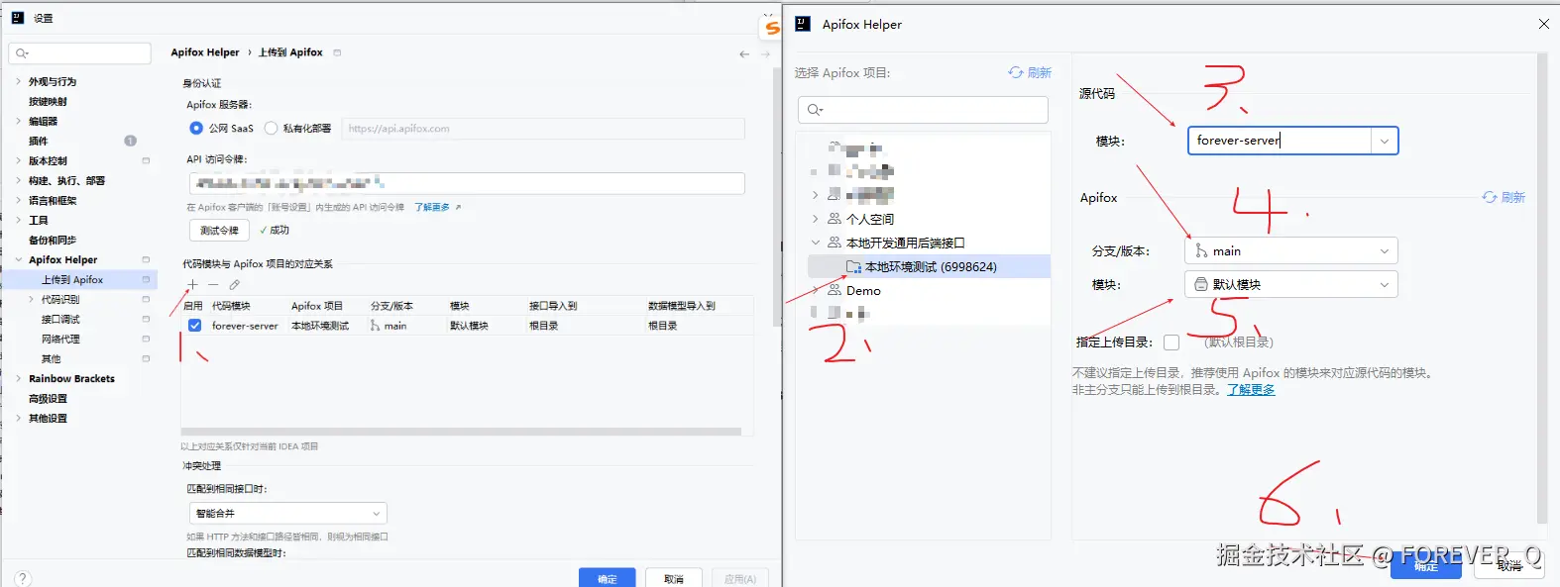Click the project-level icon on the 代码识别 row
The image size is (1560, 587).
146,299
